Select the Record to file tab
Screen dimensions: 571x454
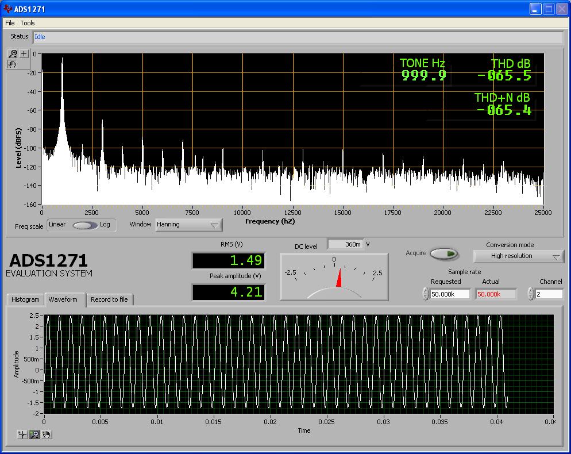click(x=110, y=299)
